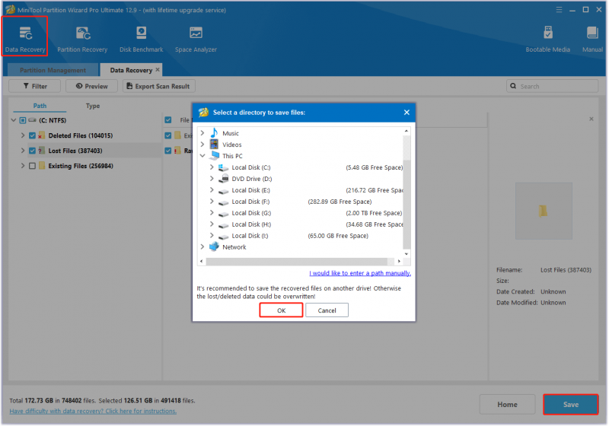
Task: Click the Videos folder icon
Action: (x=214, y=145)
